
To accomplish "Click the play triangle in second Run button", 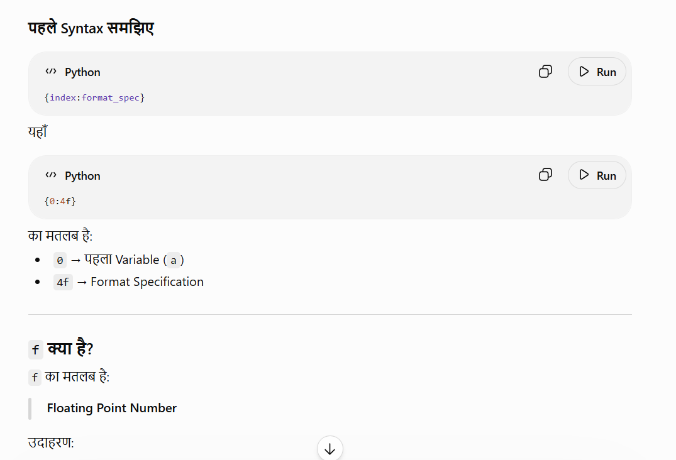I will [x=584, y=175].
